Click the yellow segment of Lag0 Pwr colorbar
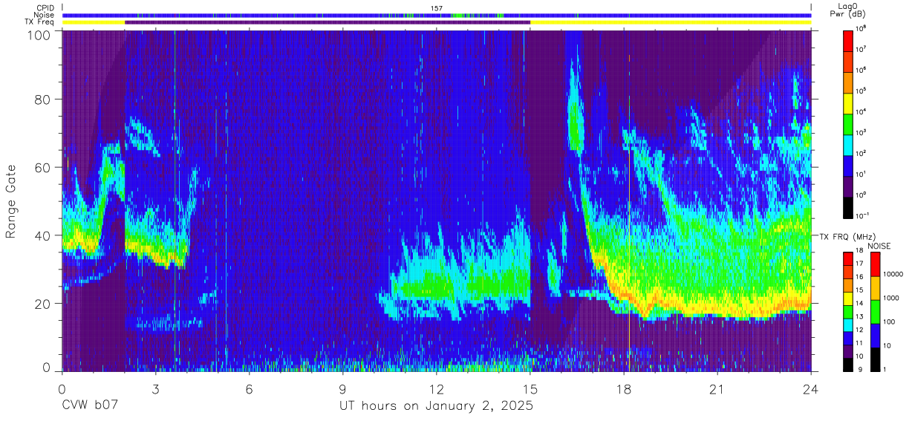The height and width of the screenshot is (421, 912). coord(848,102)
